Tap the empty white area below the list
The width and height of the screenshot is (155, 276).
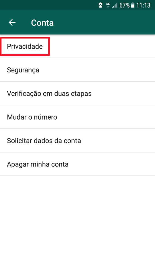[x=77, y=226]
